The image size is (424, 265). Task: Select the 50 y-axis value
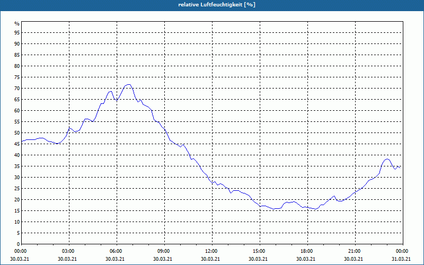[17, 133]
